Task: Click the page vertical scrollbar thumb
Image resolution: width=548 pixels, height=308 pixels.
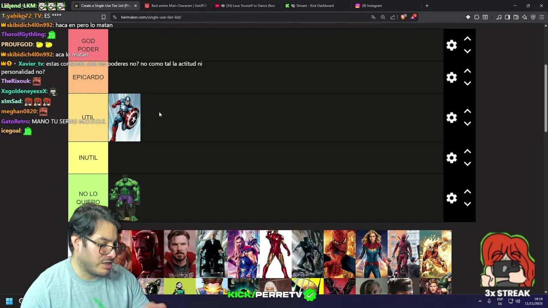Action: 545,98
